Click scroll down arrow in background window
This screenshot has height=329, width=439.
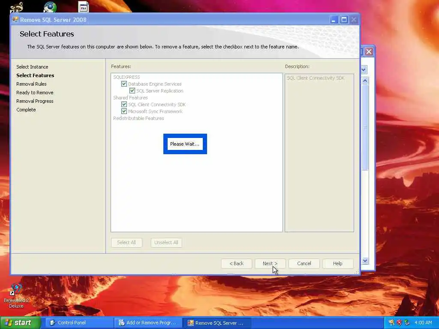click(x=365, y=261)
